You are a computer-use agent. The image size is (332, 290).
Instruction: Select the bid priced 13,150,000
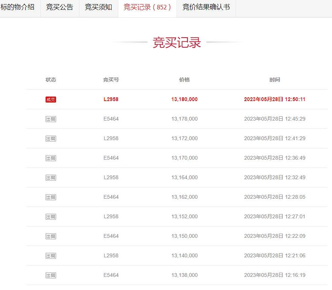(184, 236)
